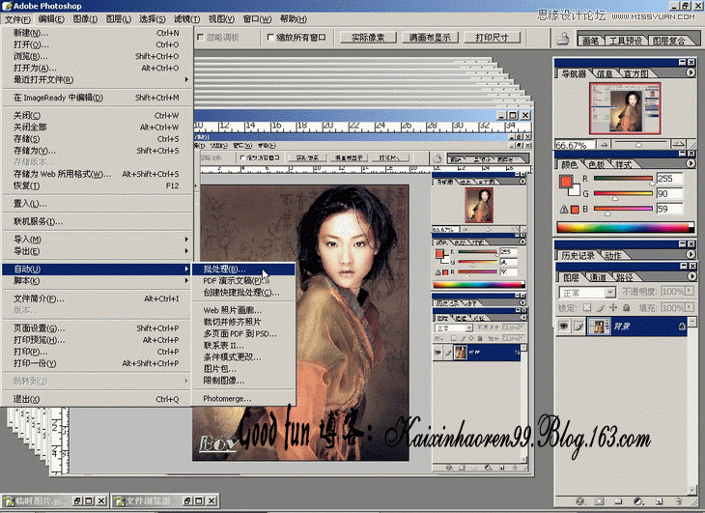The width and height of the screenshot is (705, 513).
Task: Toggle the 忽略调板 checkbox
Action: pos(201,38)
